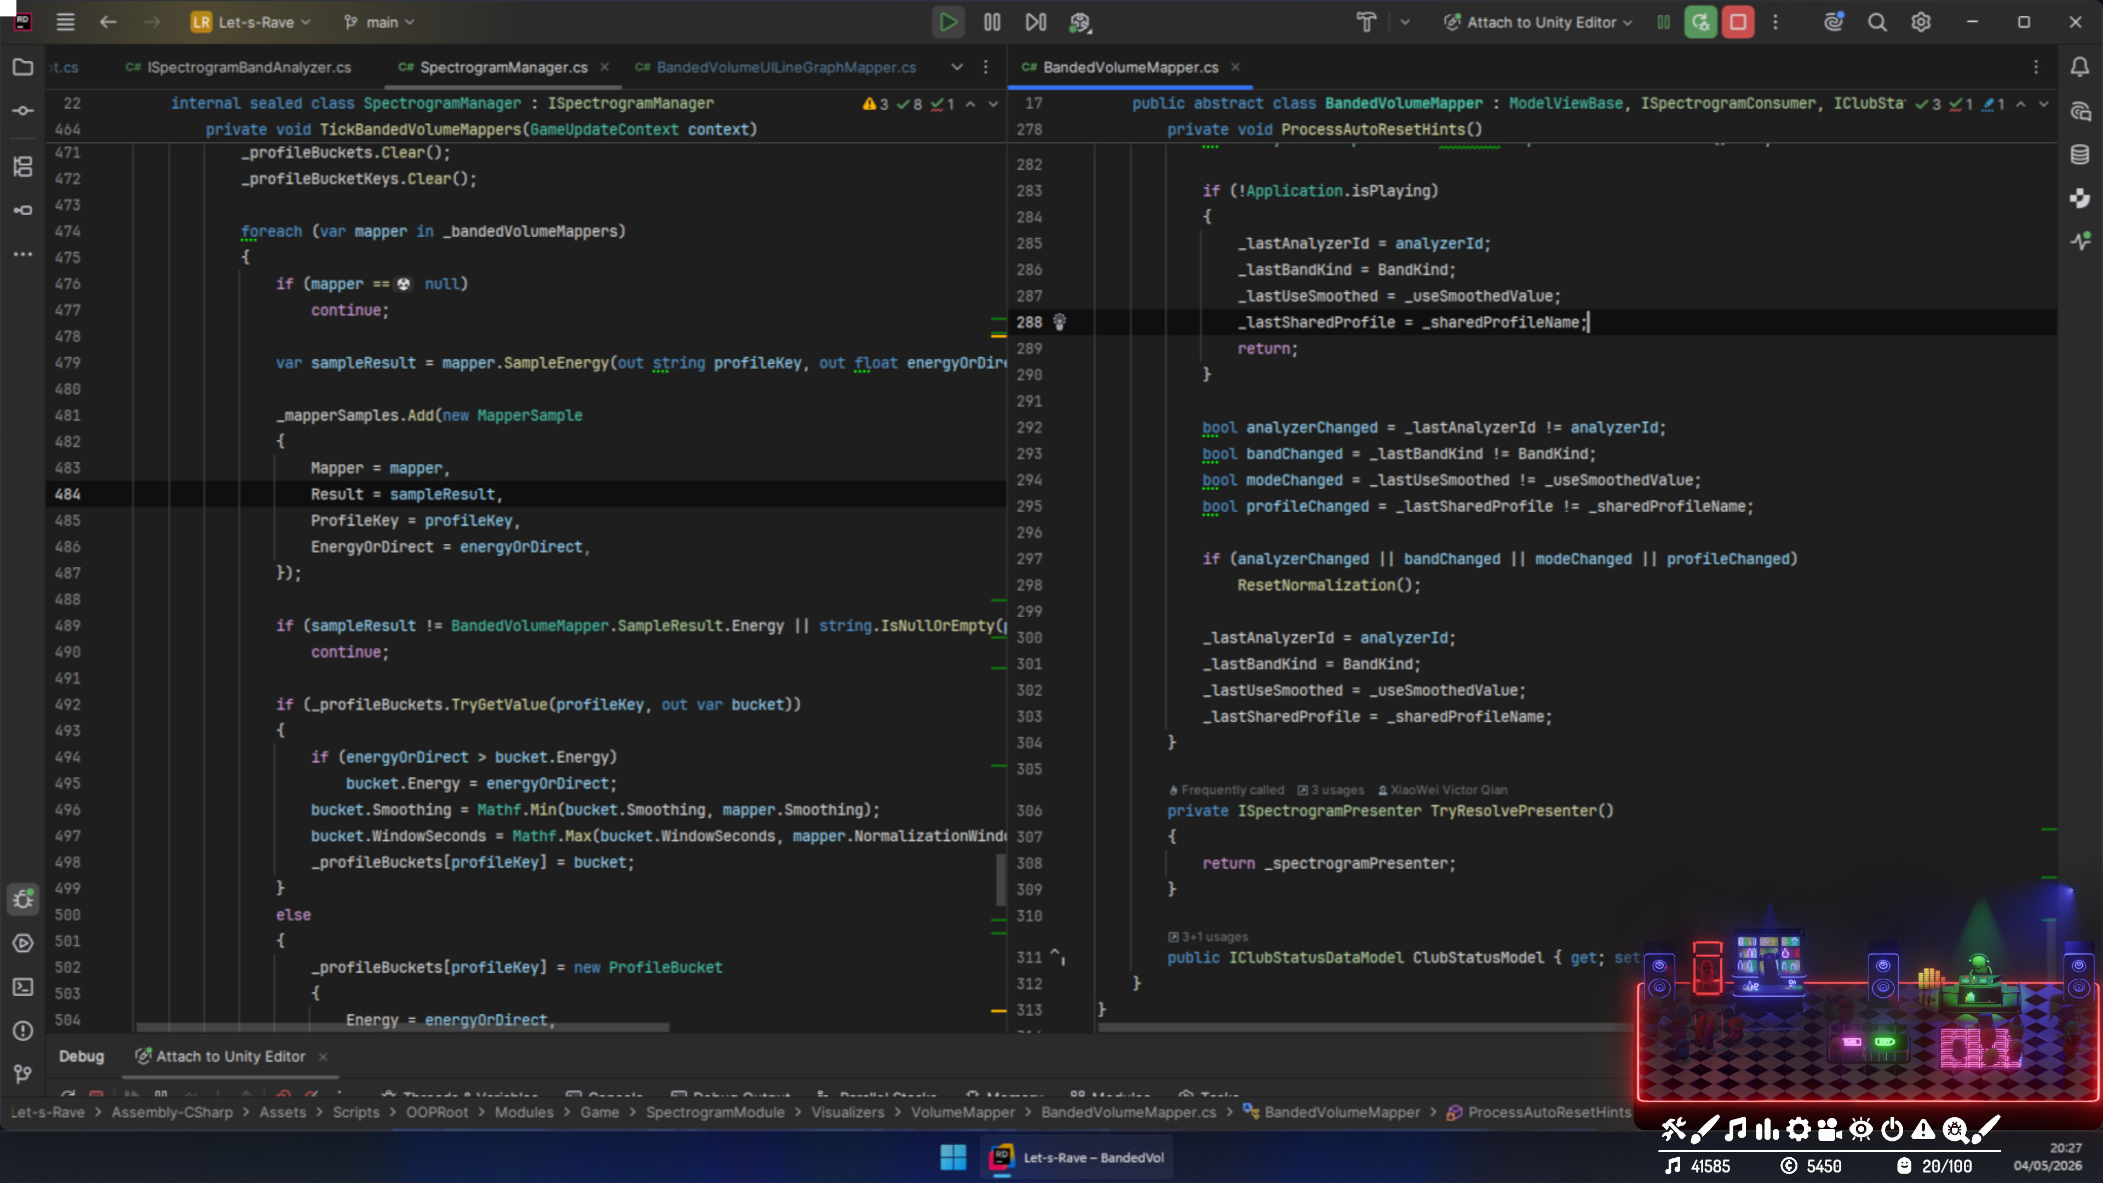Navigate back with the left arrow
The image size is (2103, 1183).
click(108, 22)
